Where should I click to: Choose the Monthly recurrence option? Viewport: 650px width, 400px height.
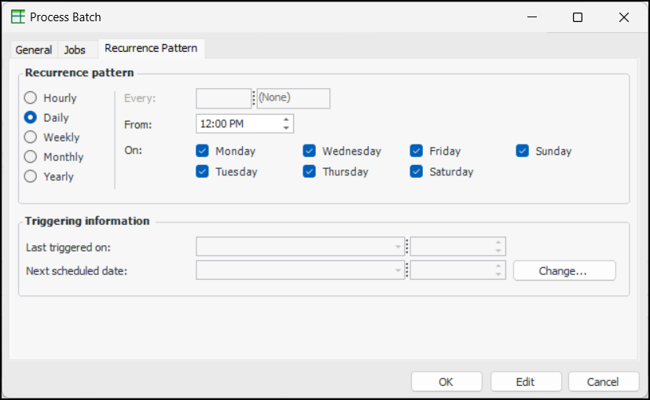(x=31, y=157)
